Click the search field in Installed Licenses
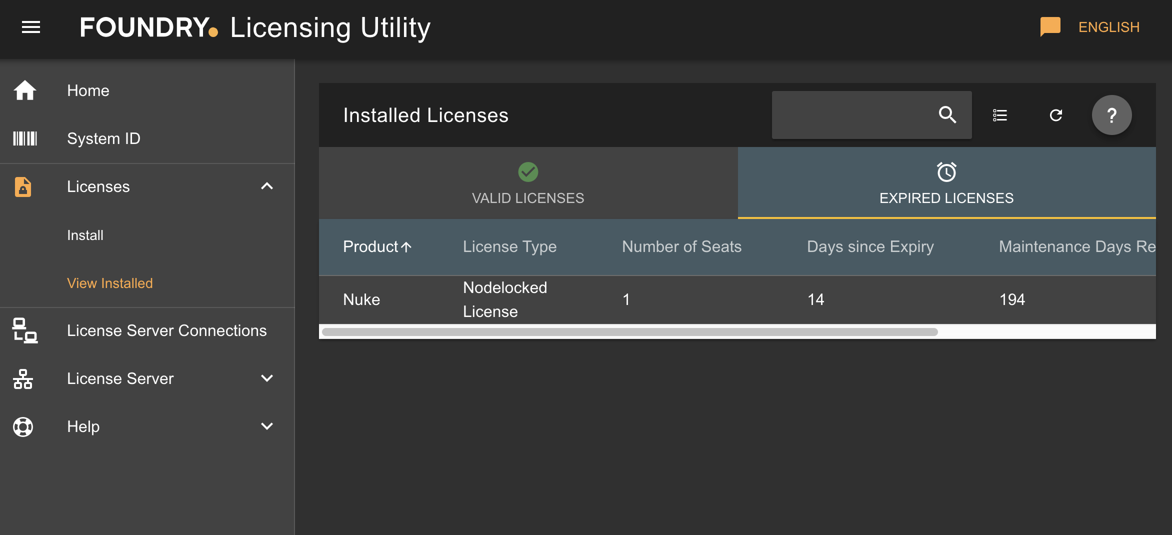Screen dimensions: 1172x535 click(x=871, y=115)
